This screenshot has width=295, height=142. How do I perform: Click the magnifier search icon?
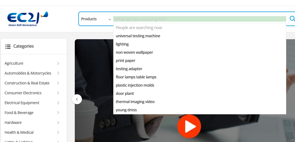(292, 19)
